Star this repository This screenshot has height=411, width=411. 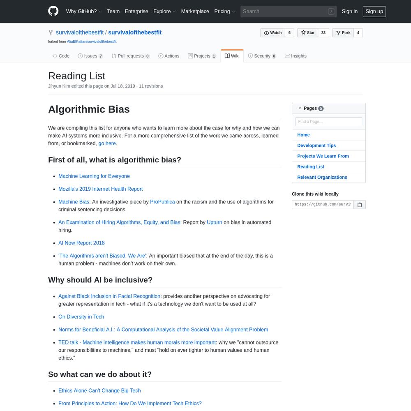pyautogui.click(x=307, y=33)
